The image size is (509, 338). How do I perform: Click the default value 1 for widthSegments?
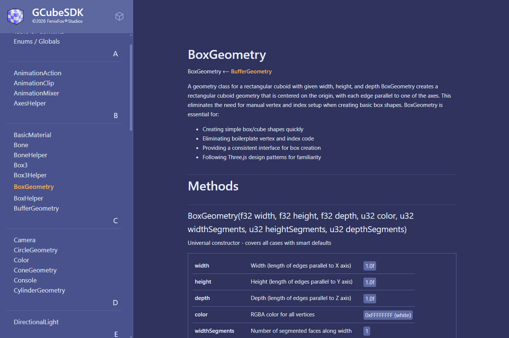coord(367,331)
